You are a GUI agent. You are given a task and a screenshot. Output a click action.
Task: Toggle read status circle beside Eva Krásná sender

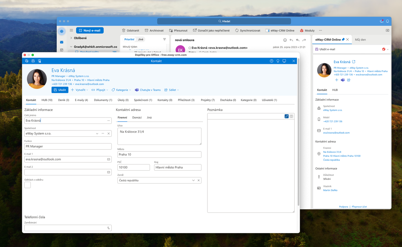coord(190,48)
